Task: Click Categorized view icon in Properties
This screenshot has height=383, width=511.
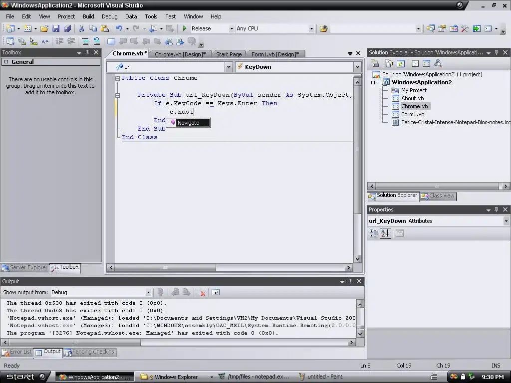Action: [x=373, y=233]
